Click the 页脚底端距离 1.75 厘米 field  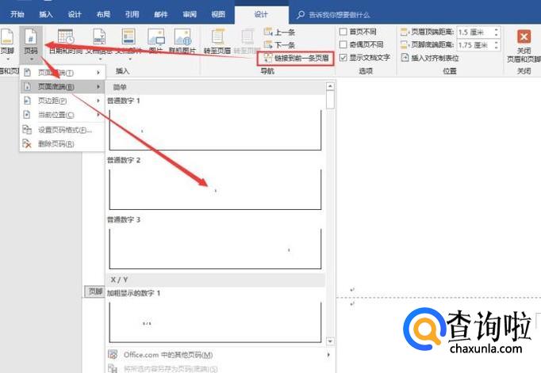(474, 45)
